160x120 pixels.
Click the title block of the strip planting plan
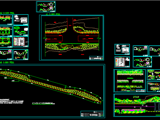[92, 114]
